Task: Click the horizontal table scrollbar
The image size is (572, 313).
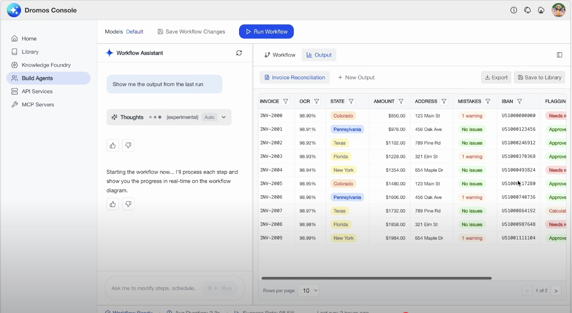Action: tap(376, 278)
